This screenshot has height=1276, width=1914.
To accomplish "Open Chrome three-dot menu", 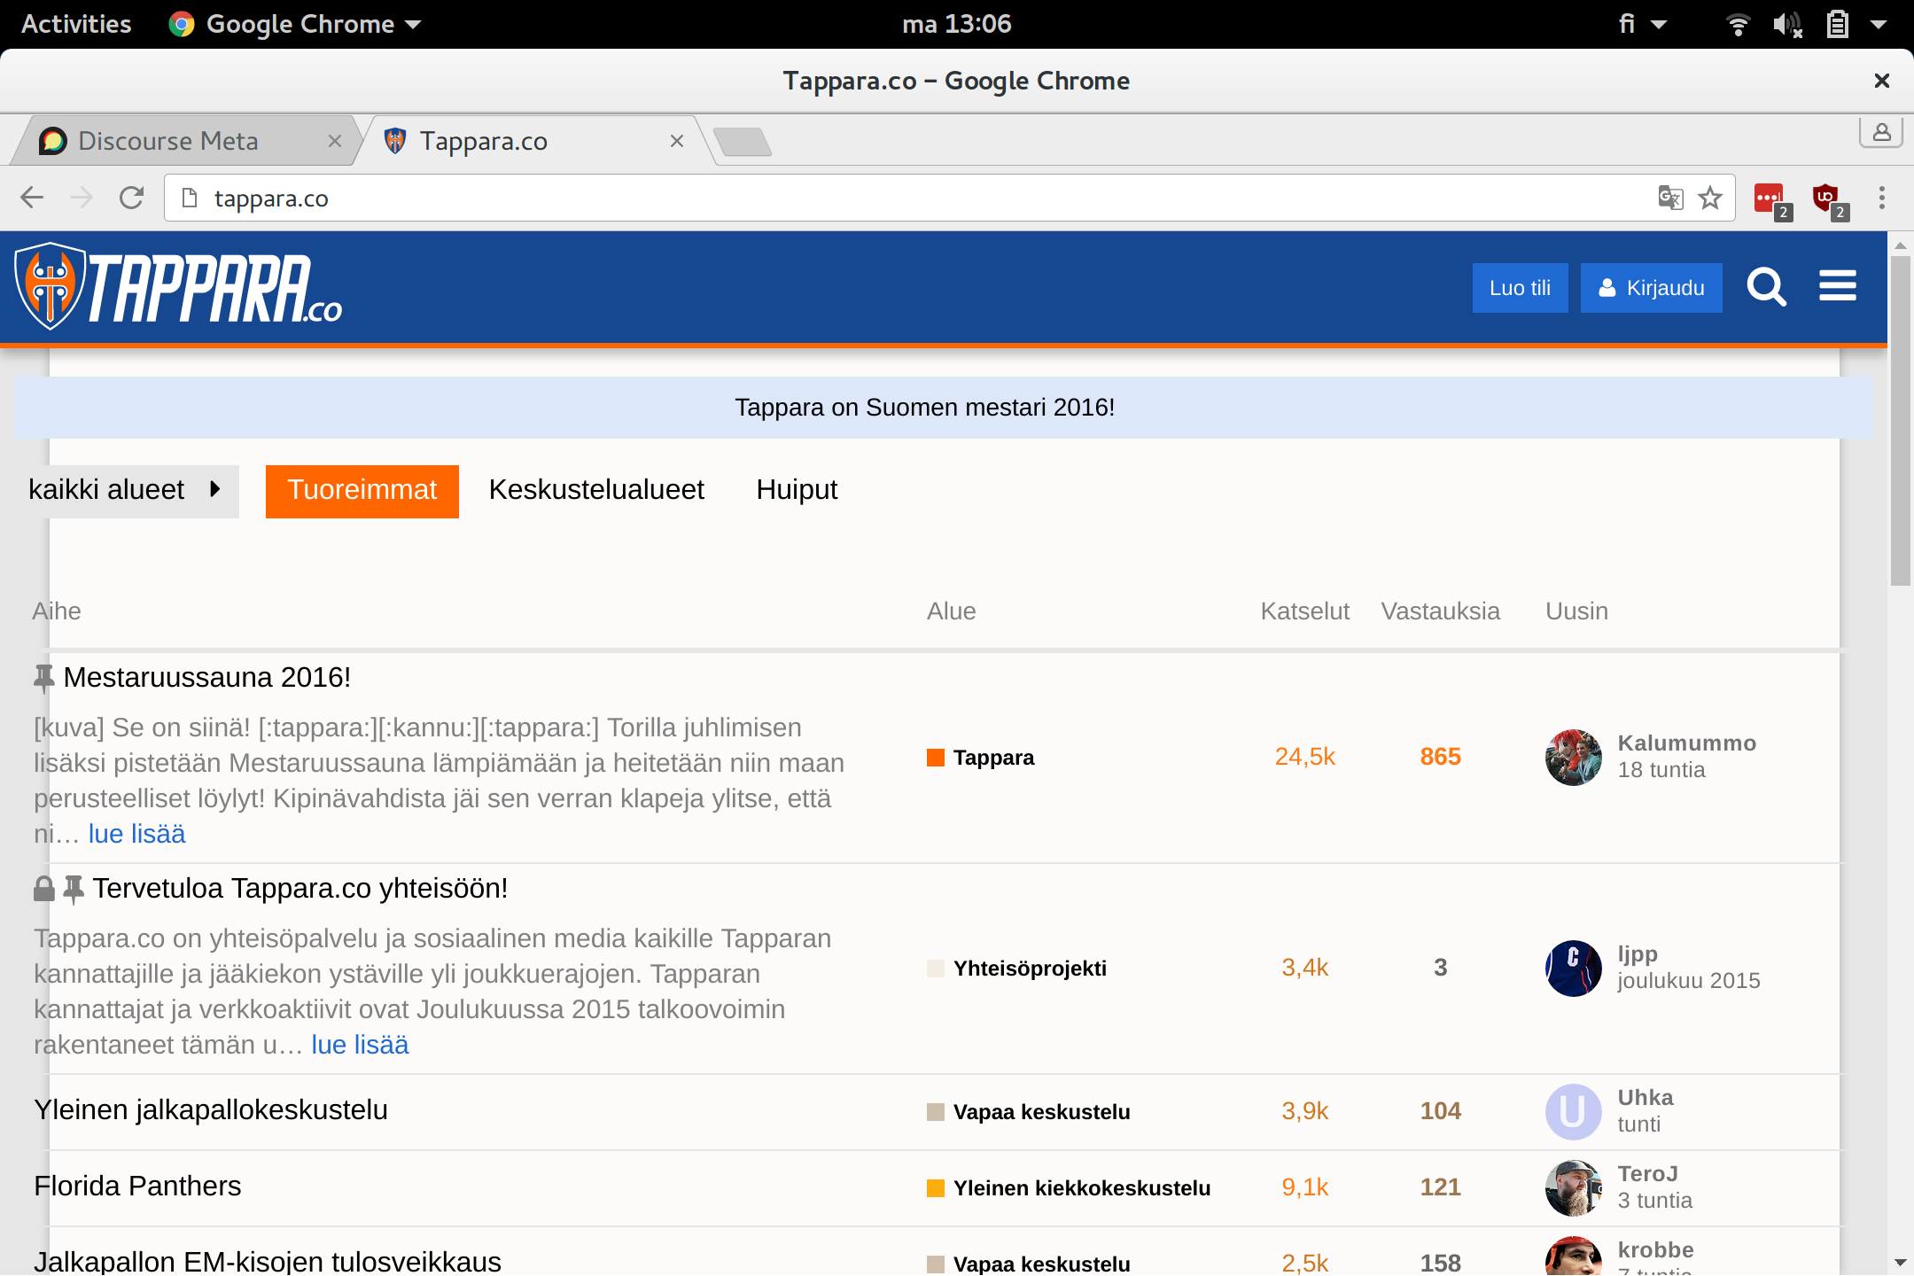I will (1882, 198).
